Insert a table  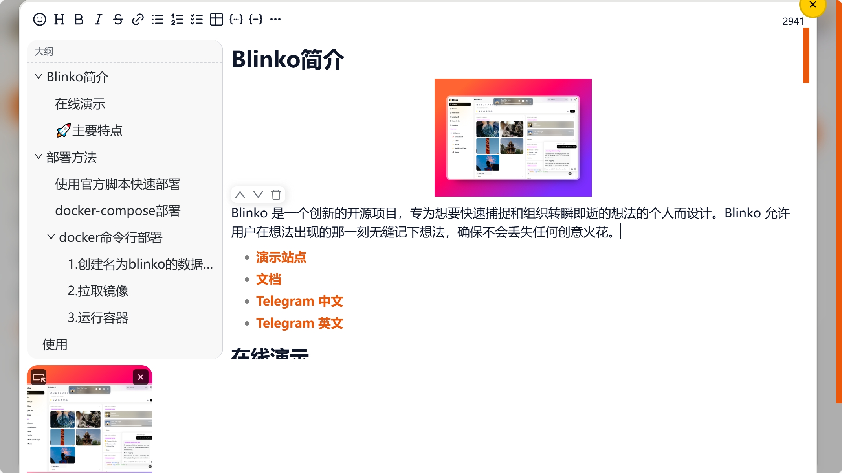tap(216, 19)
